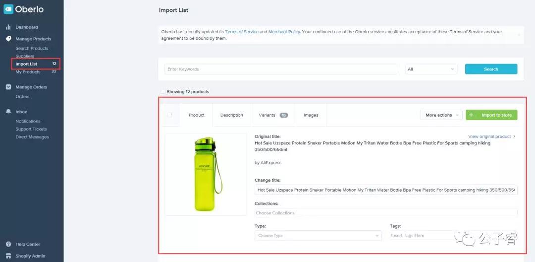Click the Choose Collections field

(386, 213)
